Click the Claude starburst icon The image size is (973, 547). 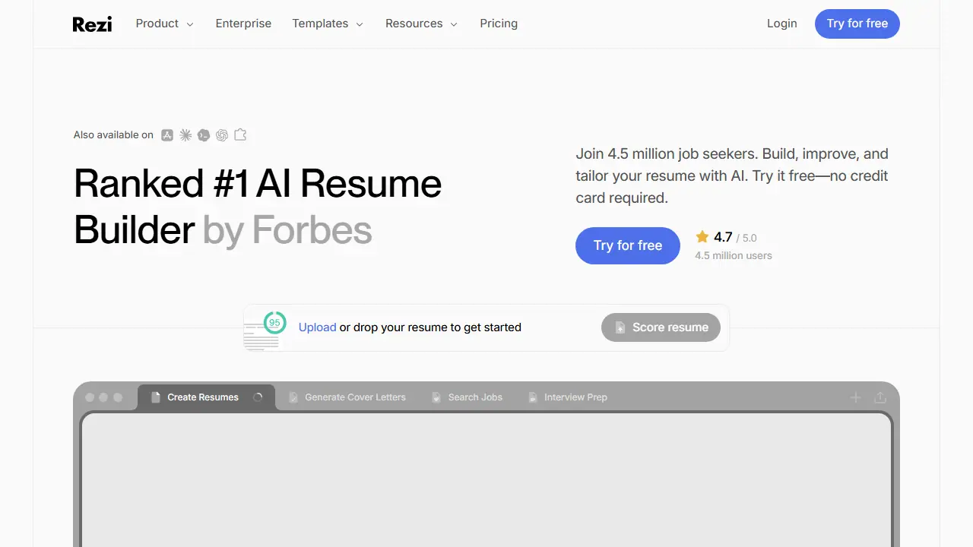(185, 135)
